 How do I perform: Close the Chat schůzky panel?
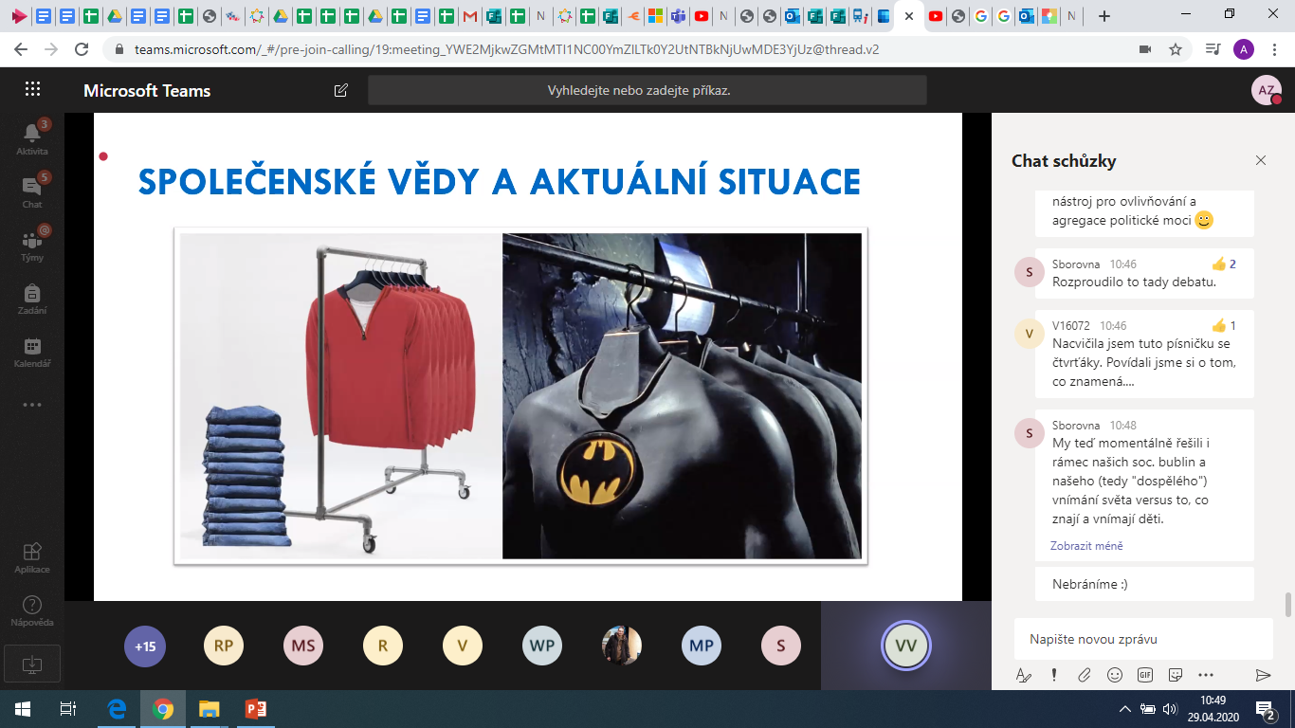click(1261, 161)
